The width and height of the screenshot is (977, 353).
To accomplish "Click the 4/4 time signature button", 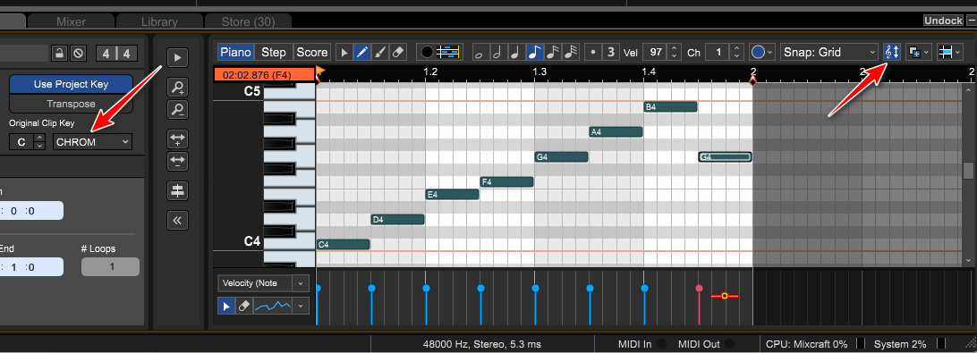I will tap(116, 54).
